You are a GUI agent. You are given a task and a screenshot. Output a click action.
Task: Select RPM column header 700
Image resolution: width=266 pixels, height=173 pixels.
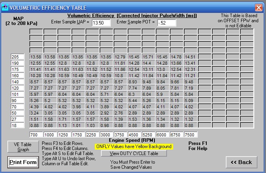tap(36, 135)
